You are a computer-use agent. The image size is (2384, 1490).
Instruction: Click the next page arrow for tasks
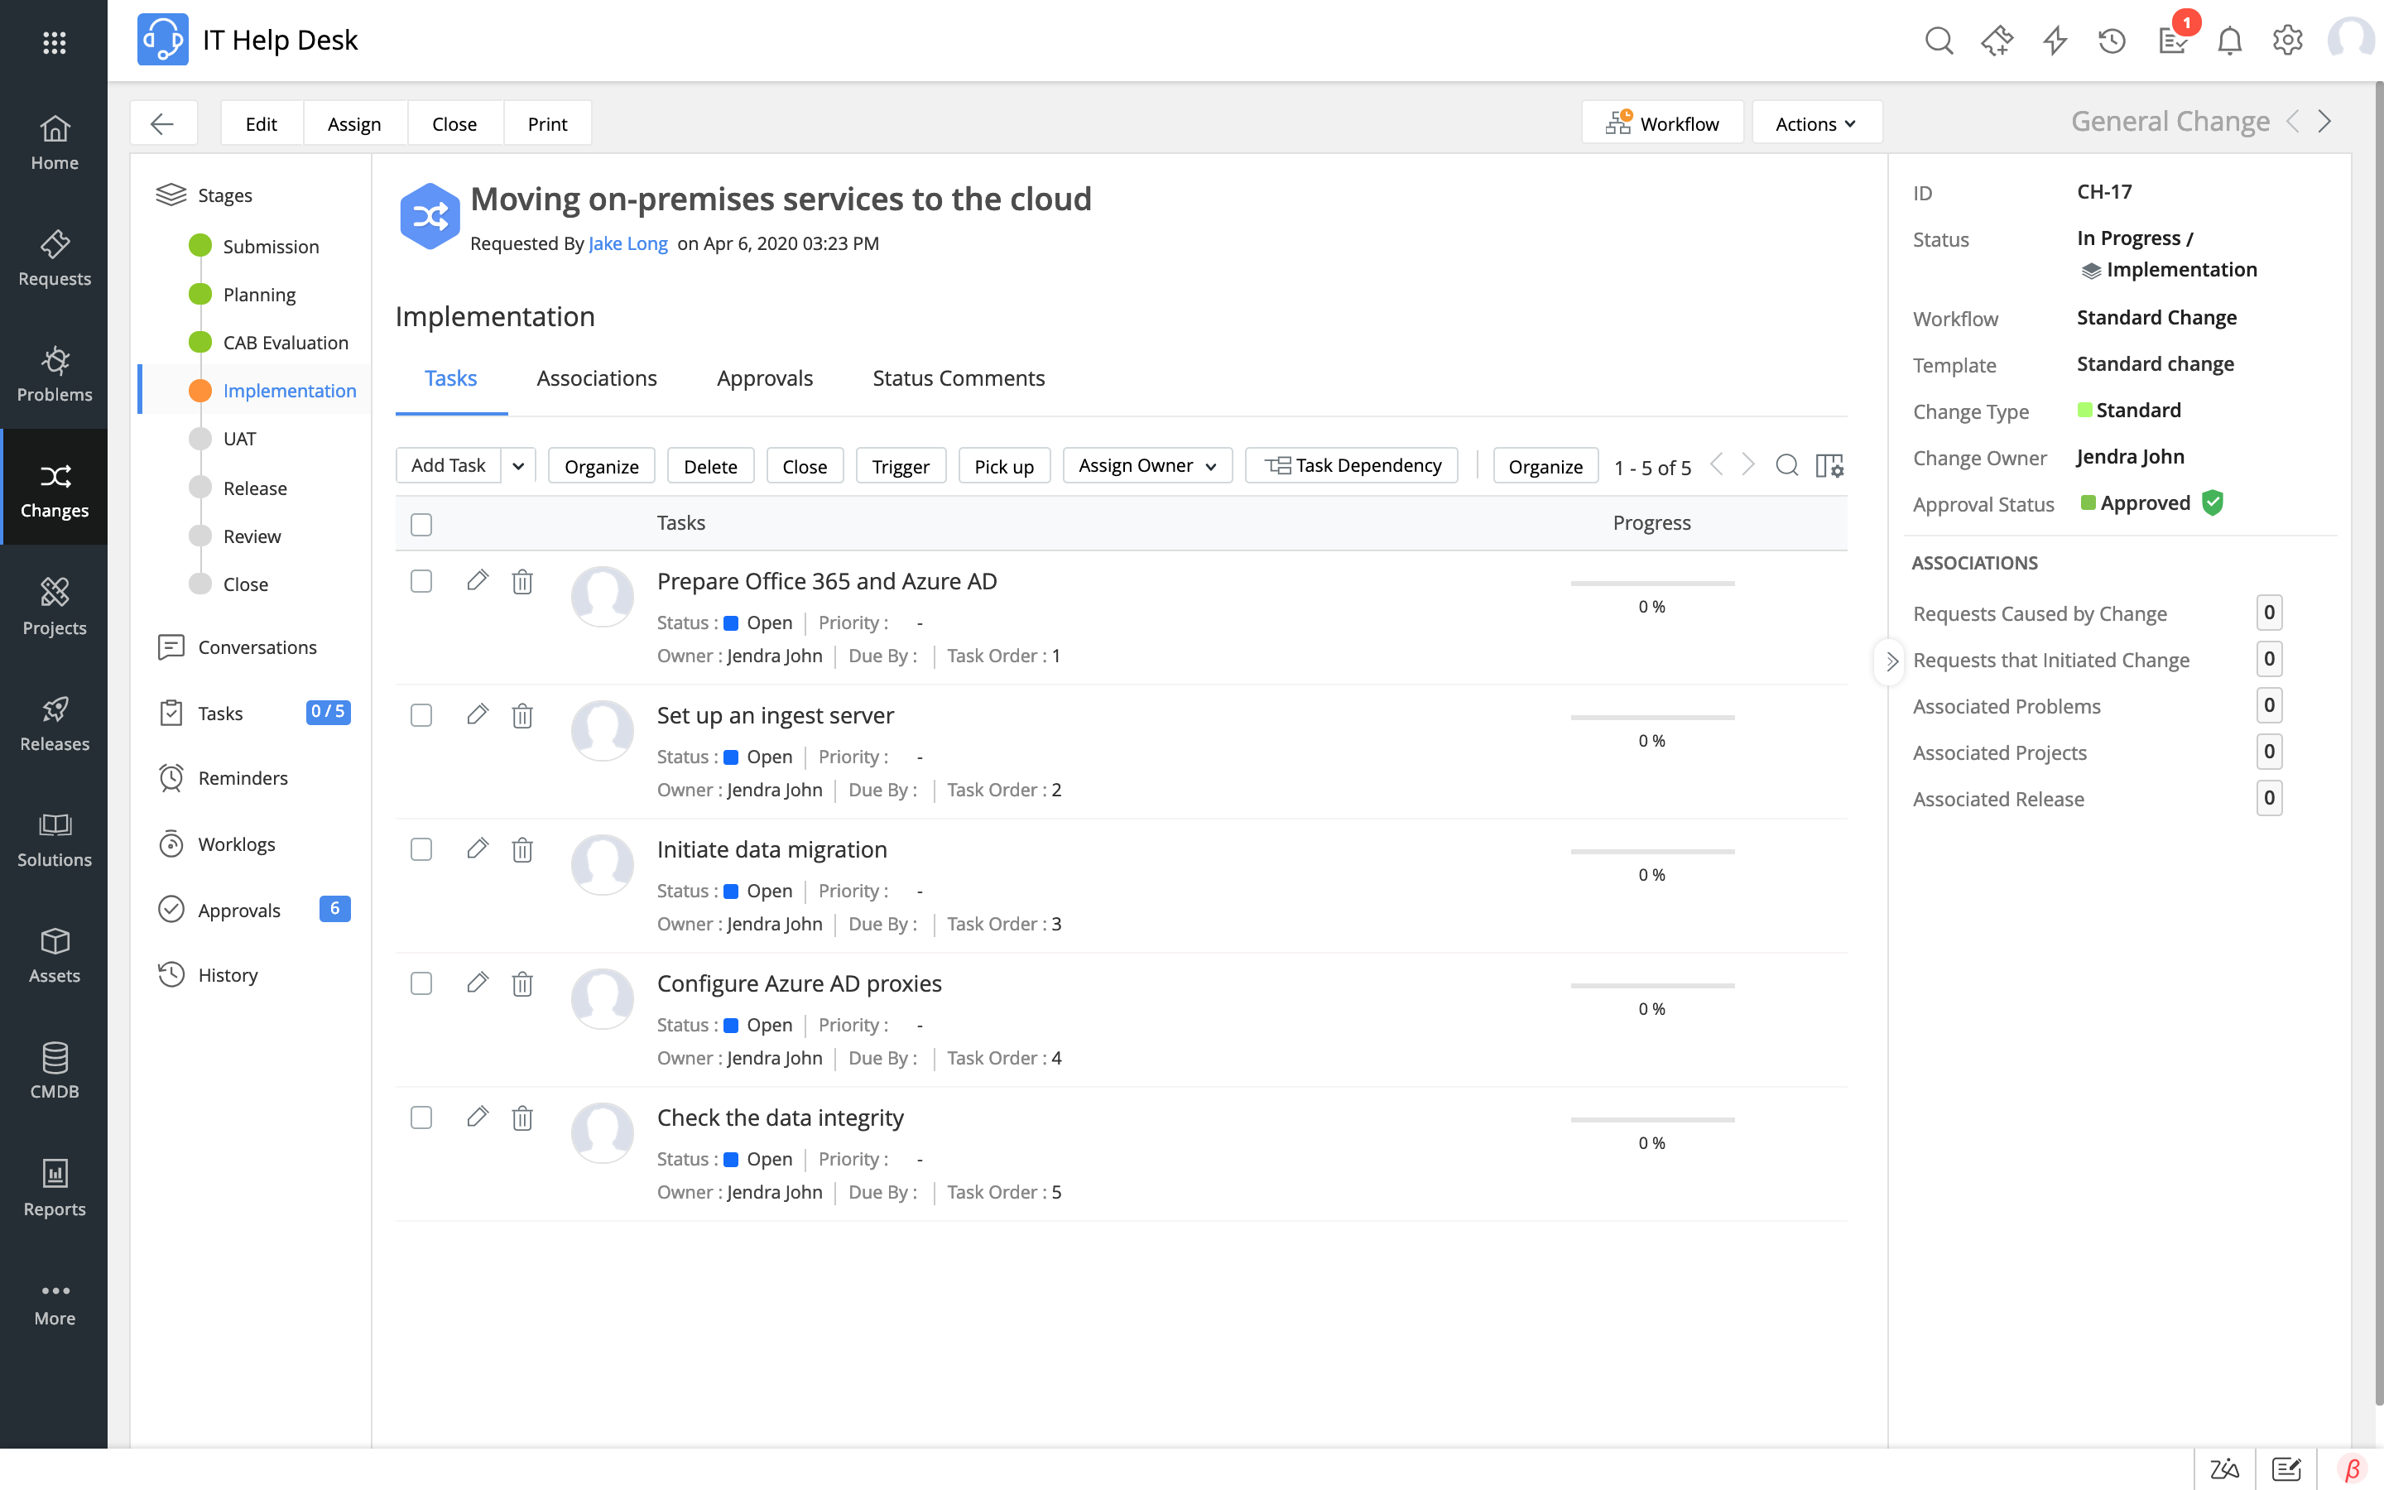tap(1747, 465)
